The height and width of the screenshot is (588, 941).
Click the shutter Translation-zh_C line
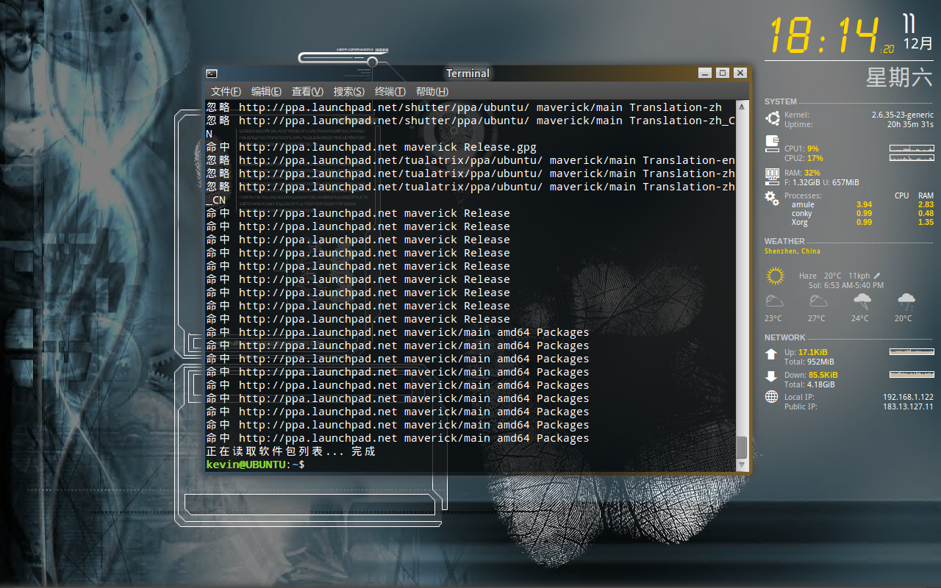point(470,121)
